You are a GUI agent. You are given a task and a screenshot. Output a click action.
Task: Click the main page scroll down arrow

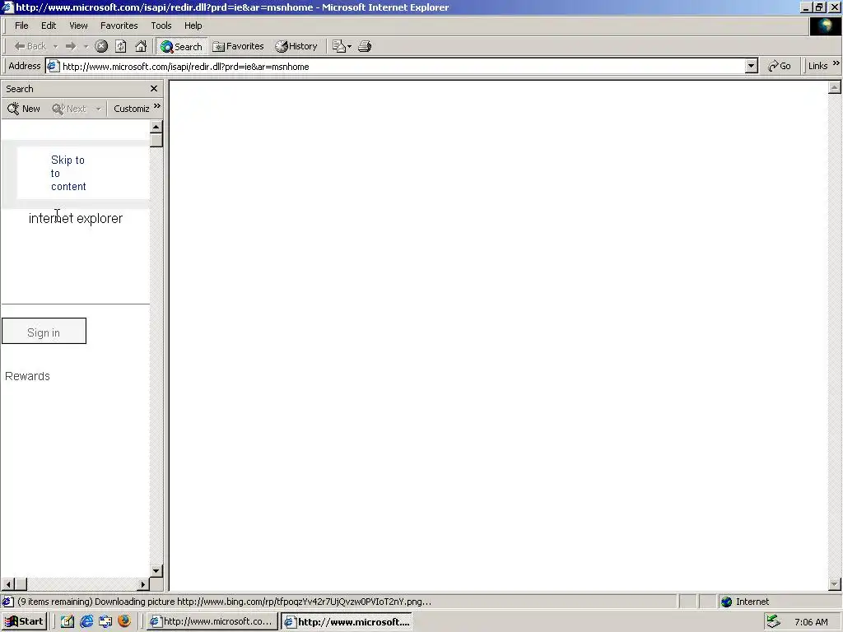[x=835, y=583]
